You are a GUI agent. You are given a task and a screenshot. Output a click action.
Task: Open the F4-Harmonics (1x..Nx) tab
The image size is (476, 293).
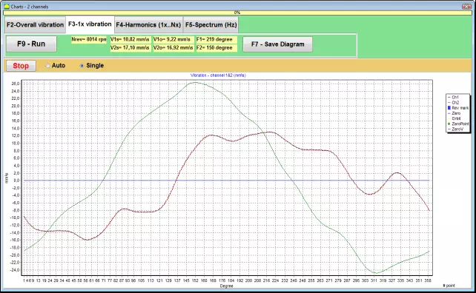[148, 25]
